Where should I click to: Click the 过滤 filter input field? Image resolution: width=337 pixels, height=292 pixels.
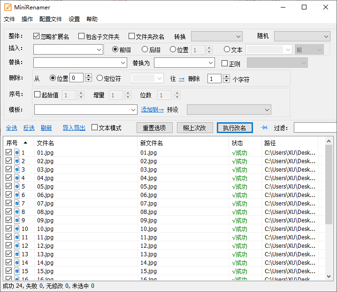click(x=315, y=128)
